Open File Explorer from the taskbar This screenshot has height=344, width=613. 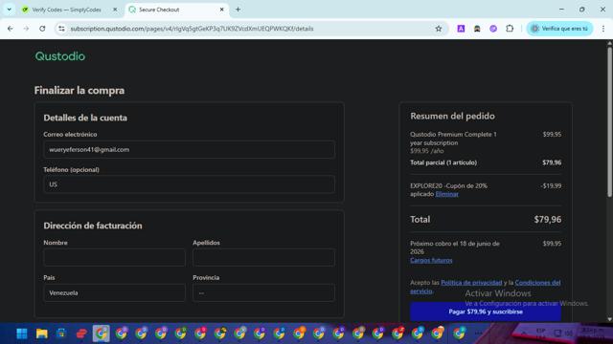click(x=42, y=333)
